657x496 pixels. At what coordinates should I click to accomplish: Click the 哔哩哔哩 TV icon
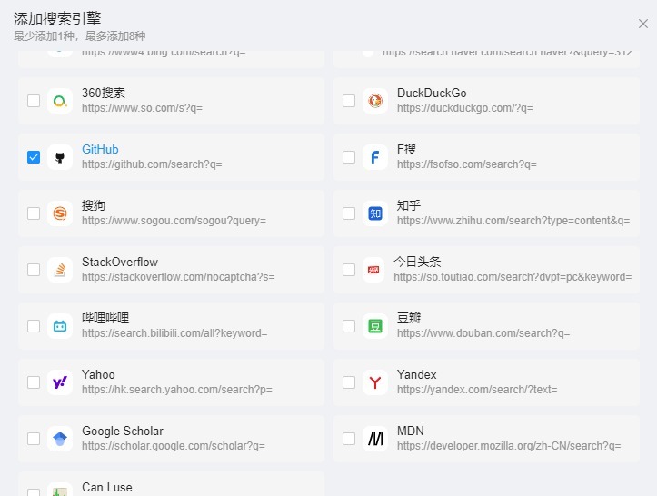click(x=60, y=326)
